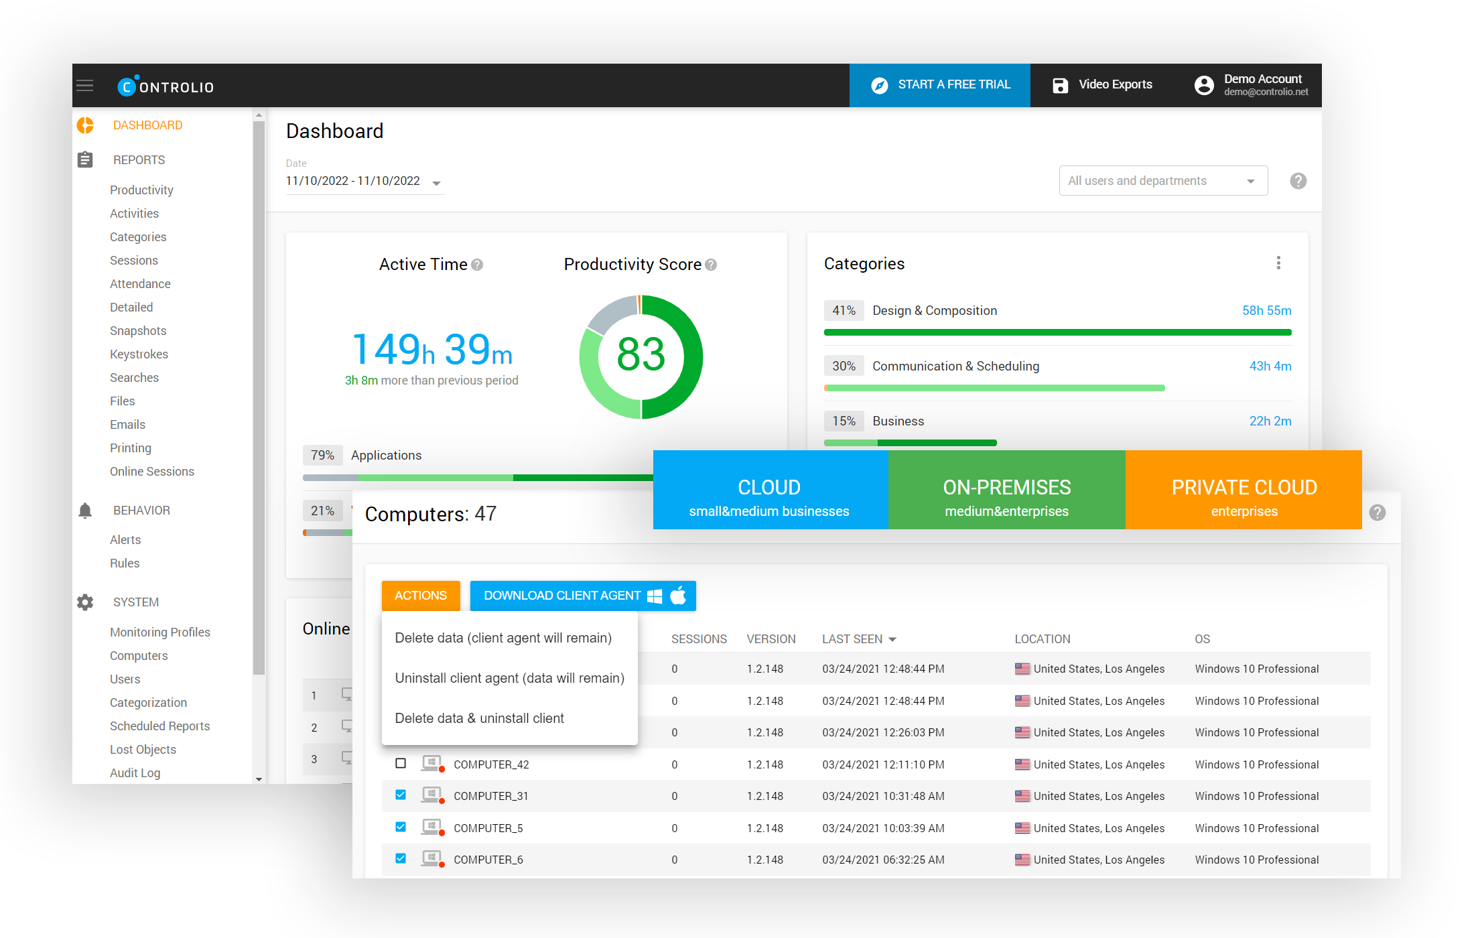Click the Reports clipboard icon

[x=85, y=159]
